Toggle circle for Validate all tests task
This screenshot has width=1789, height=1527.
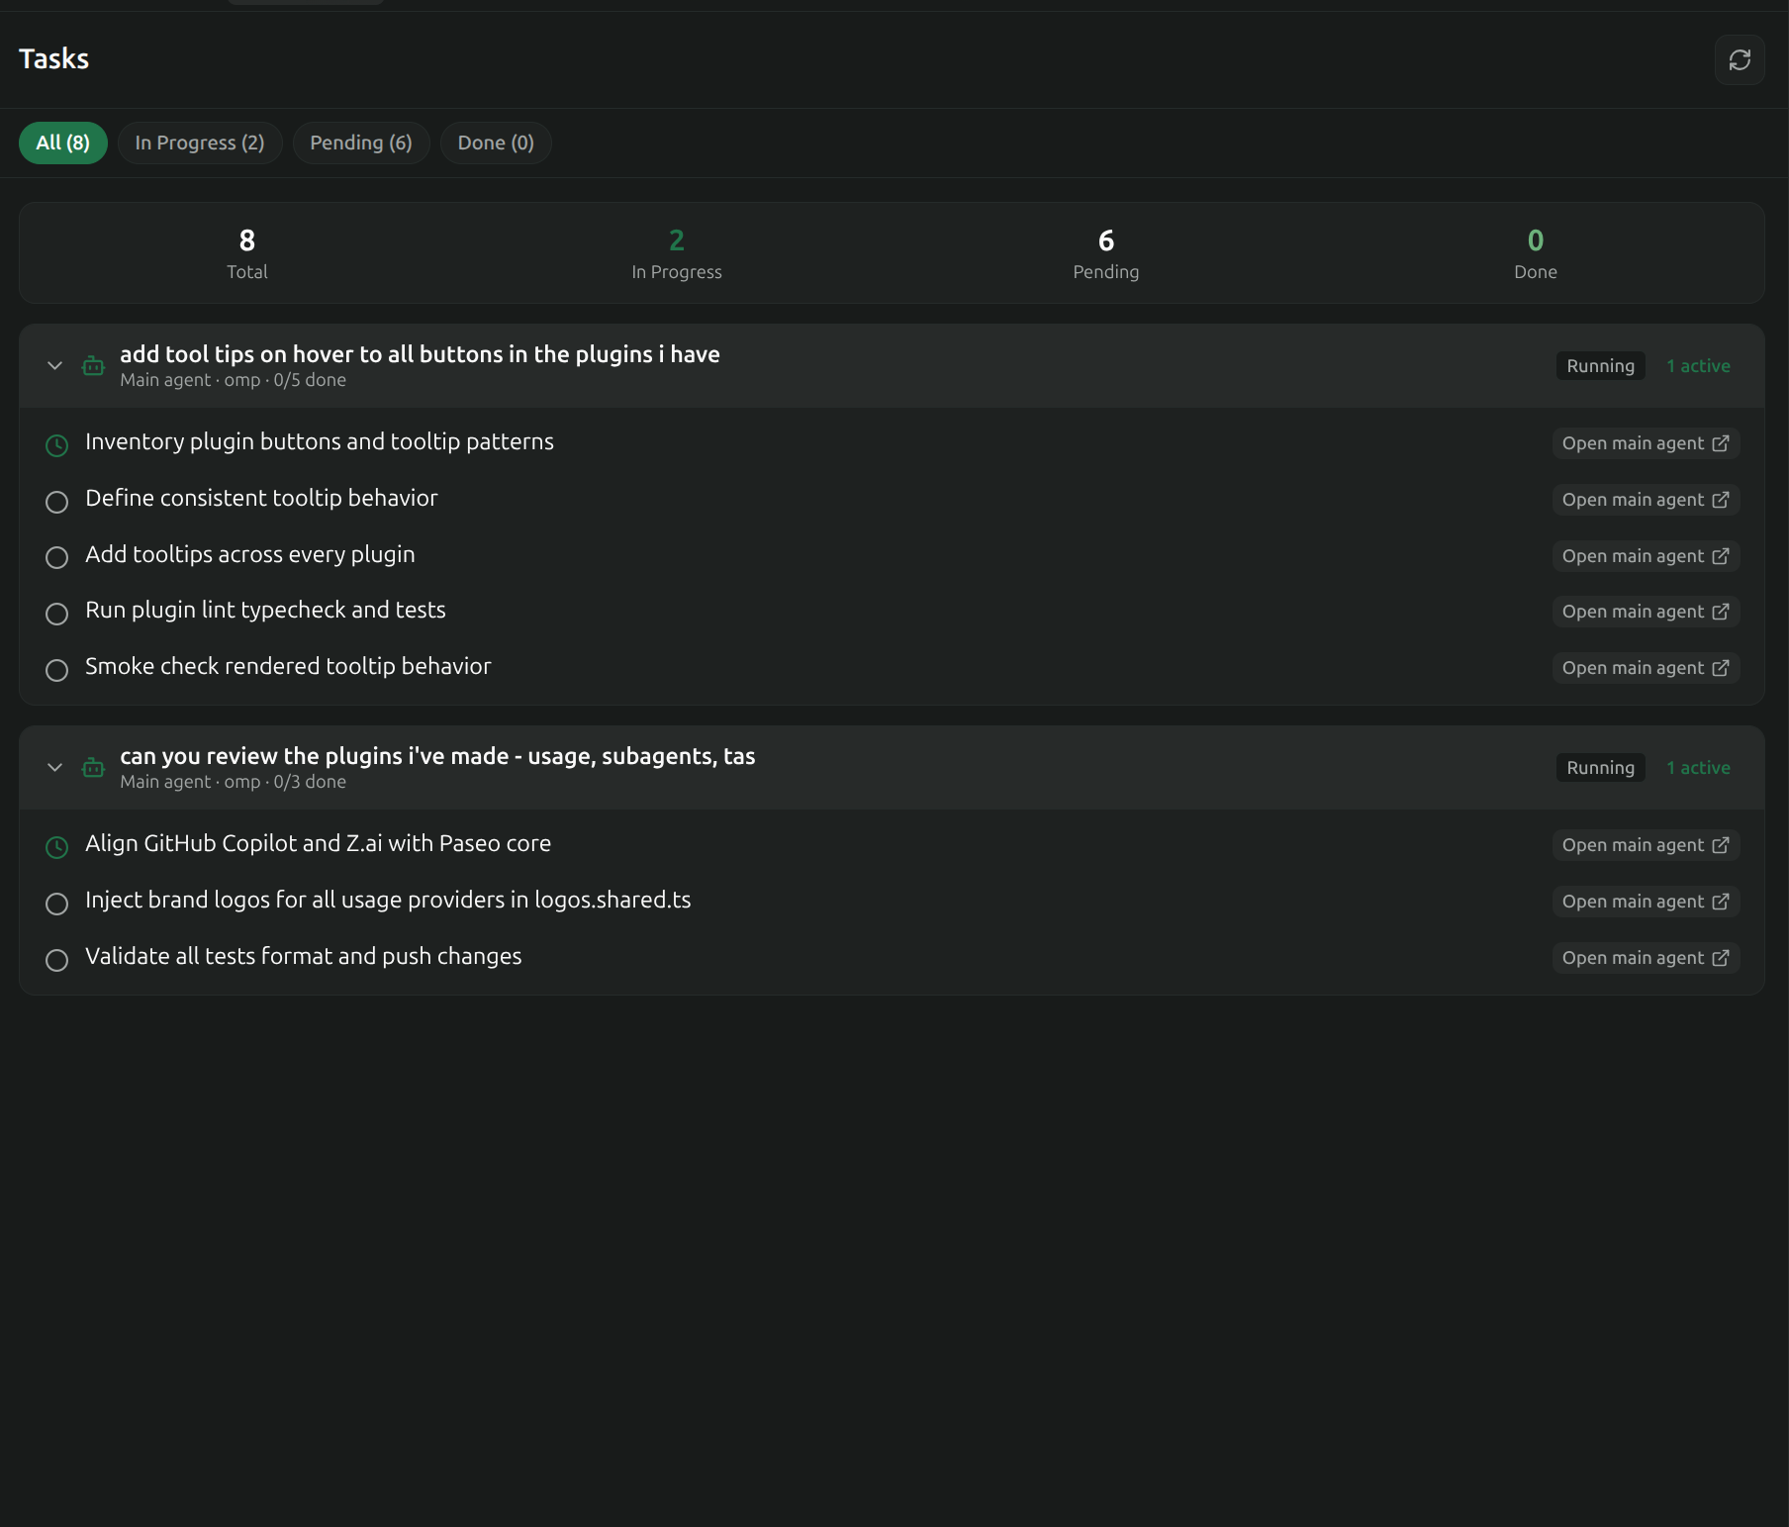(57, 960)
